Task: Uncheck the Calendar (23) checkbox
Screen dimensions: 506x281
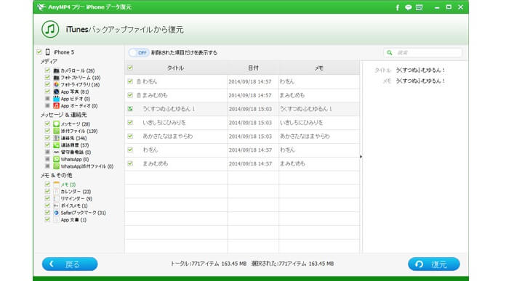Action: pyautogui.click(x=47, y=192)
